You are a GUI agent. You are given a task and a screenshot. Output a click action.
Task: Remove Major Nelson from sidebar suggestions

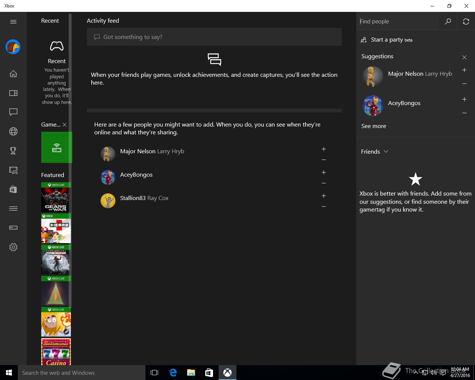pyautogui.click(x=464, y=84)
